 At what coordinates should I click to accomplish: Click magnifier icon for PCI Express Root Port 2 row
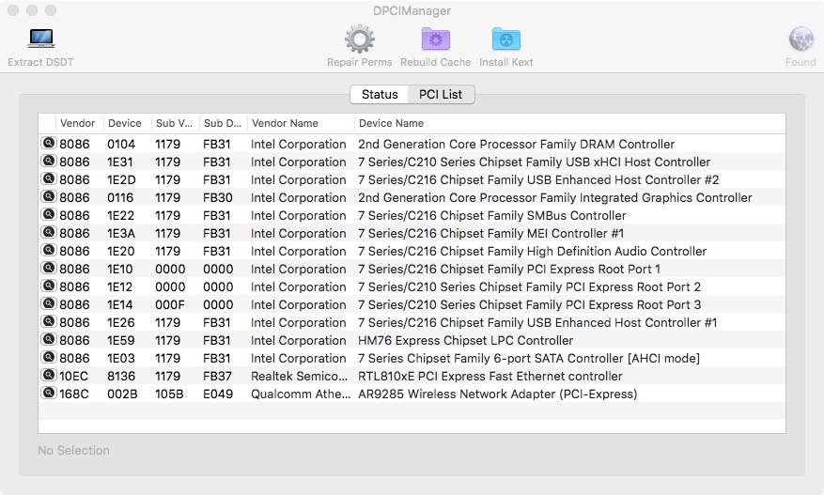(x=48, y=286)
